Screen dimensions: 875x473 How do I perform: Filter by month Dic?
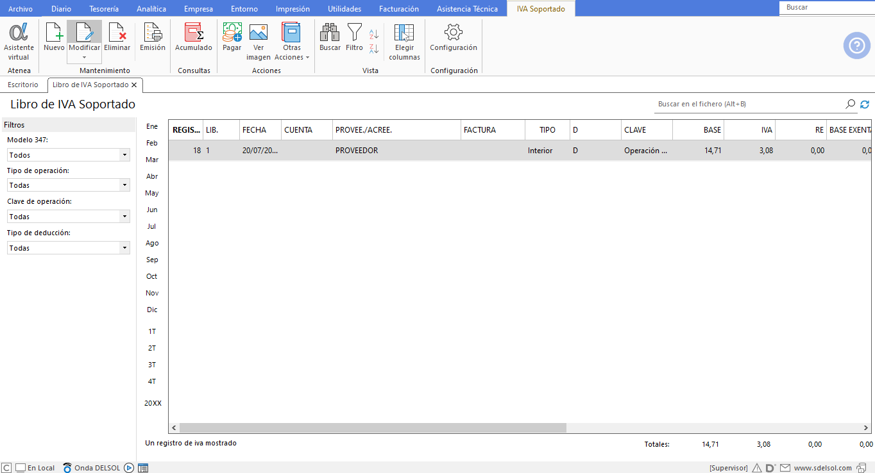[x=152, y=310]
